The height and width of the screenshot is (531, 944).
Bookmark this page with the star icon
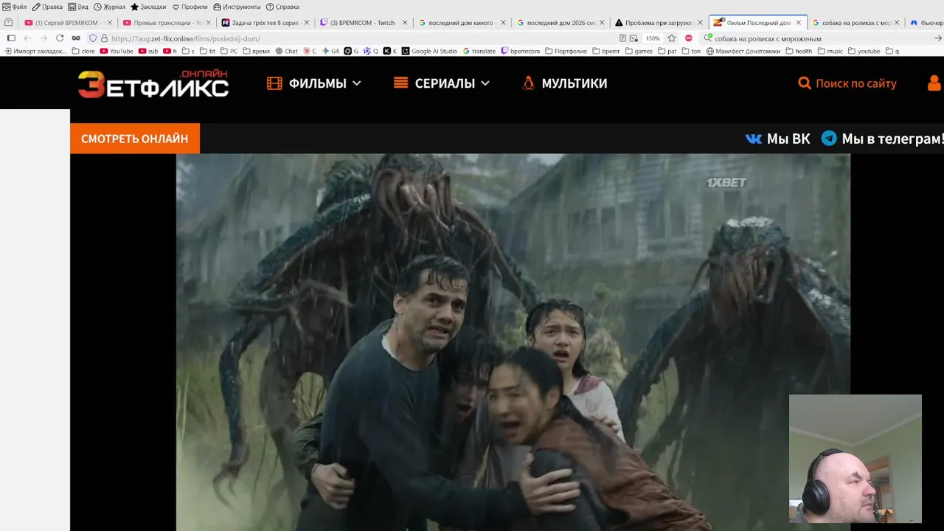click(672, 38)
